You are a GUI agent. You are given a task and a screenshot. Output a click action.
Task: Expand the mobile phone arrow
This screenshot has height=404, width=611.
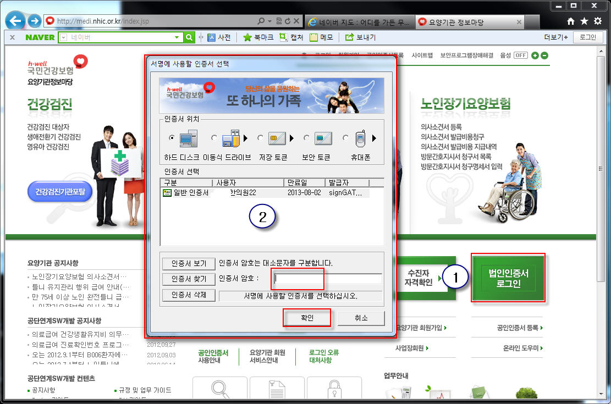point(374,138)
